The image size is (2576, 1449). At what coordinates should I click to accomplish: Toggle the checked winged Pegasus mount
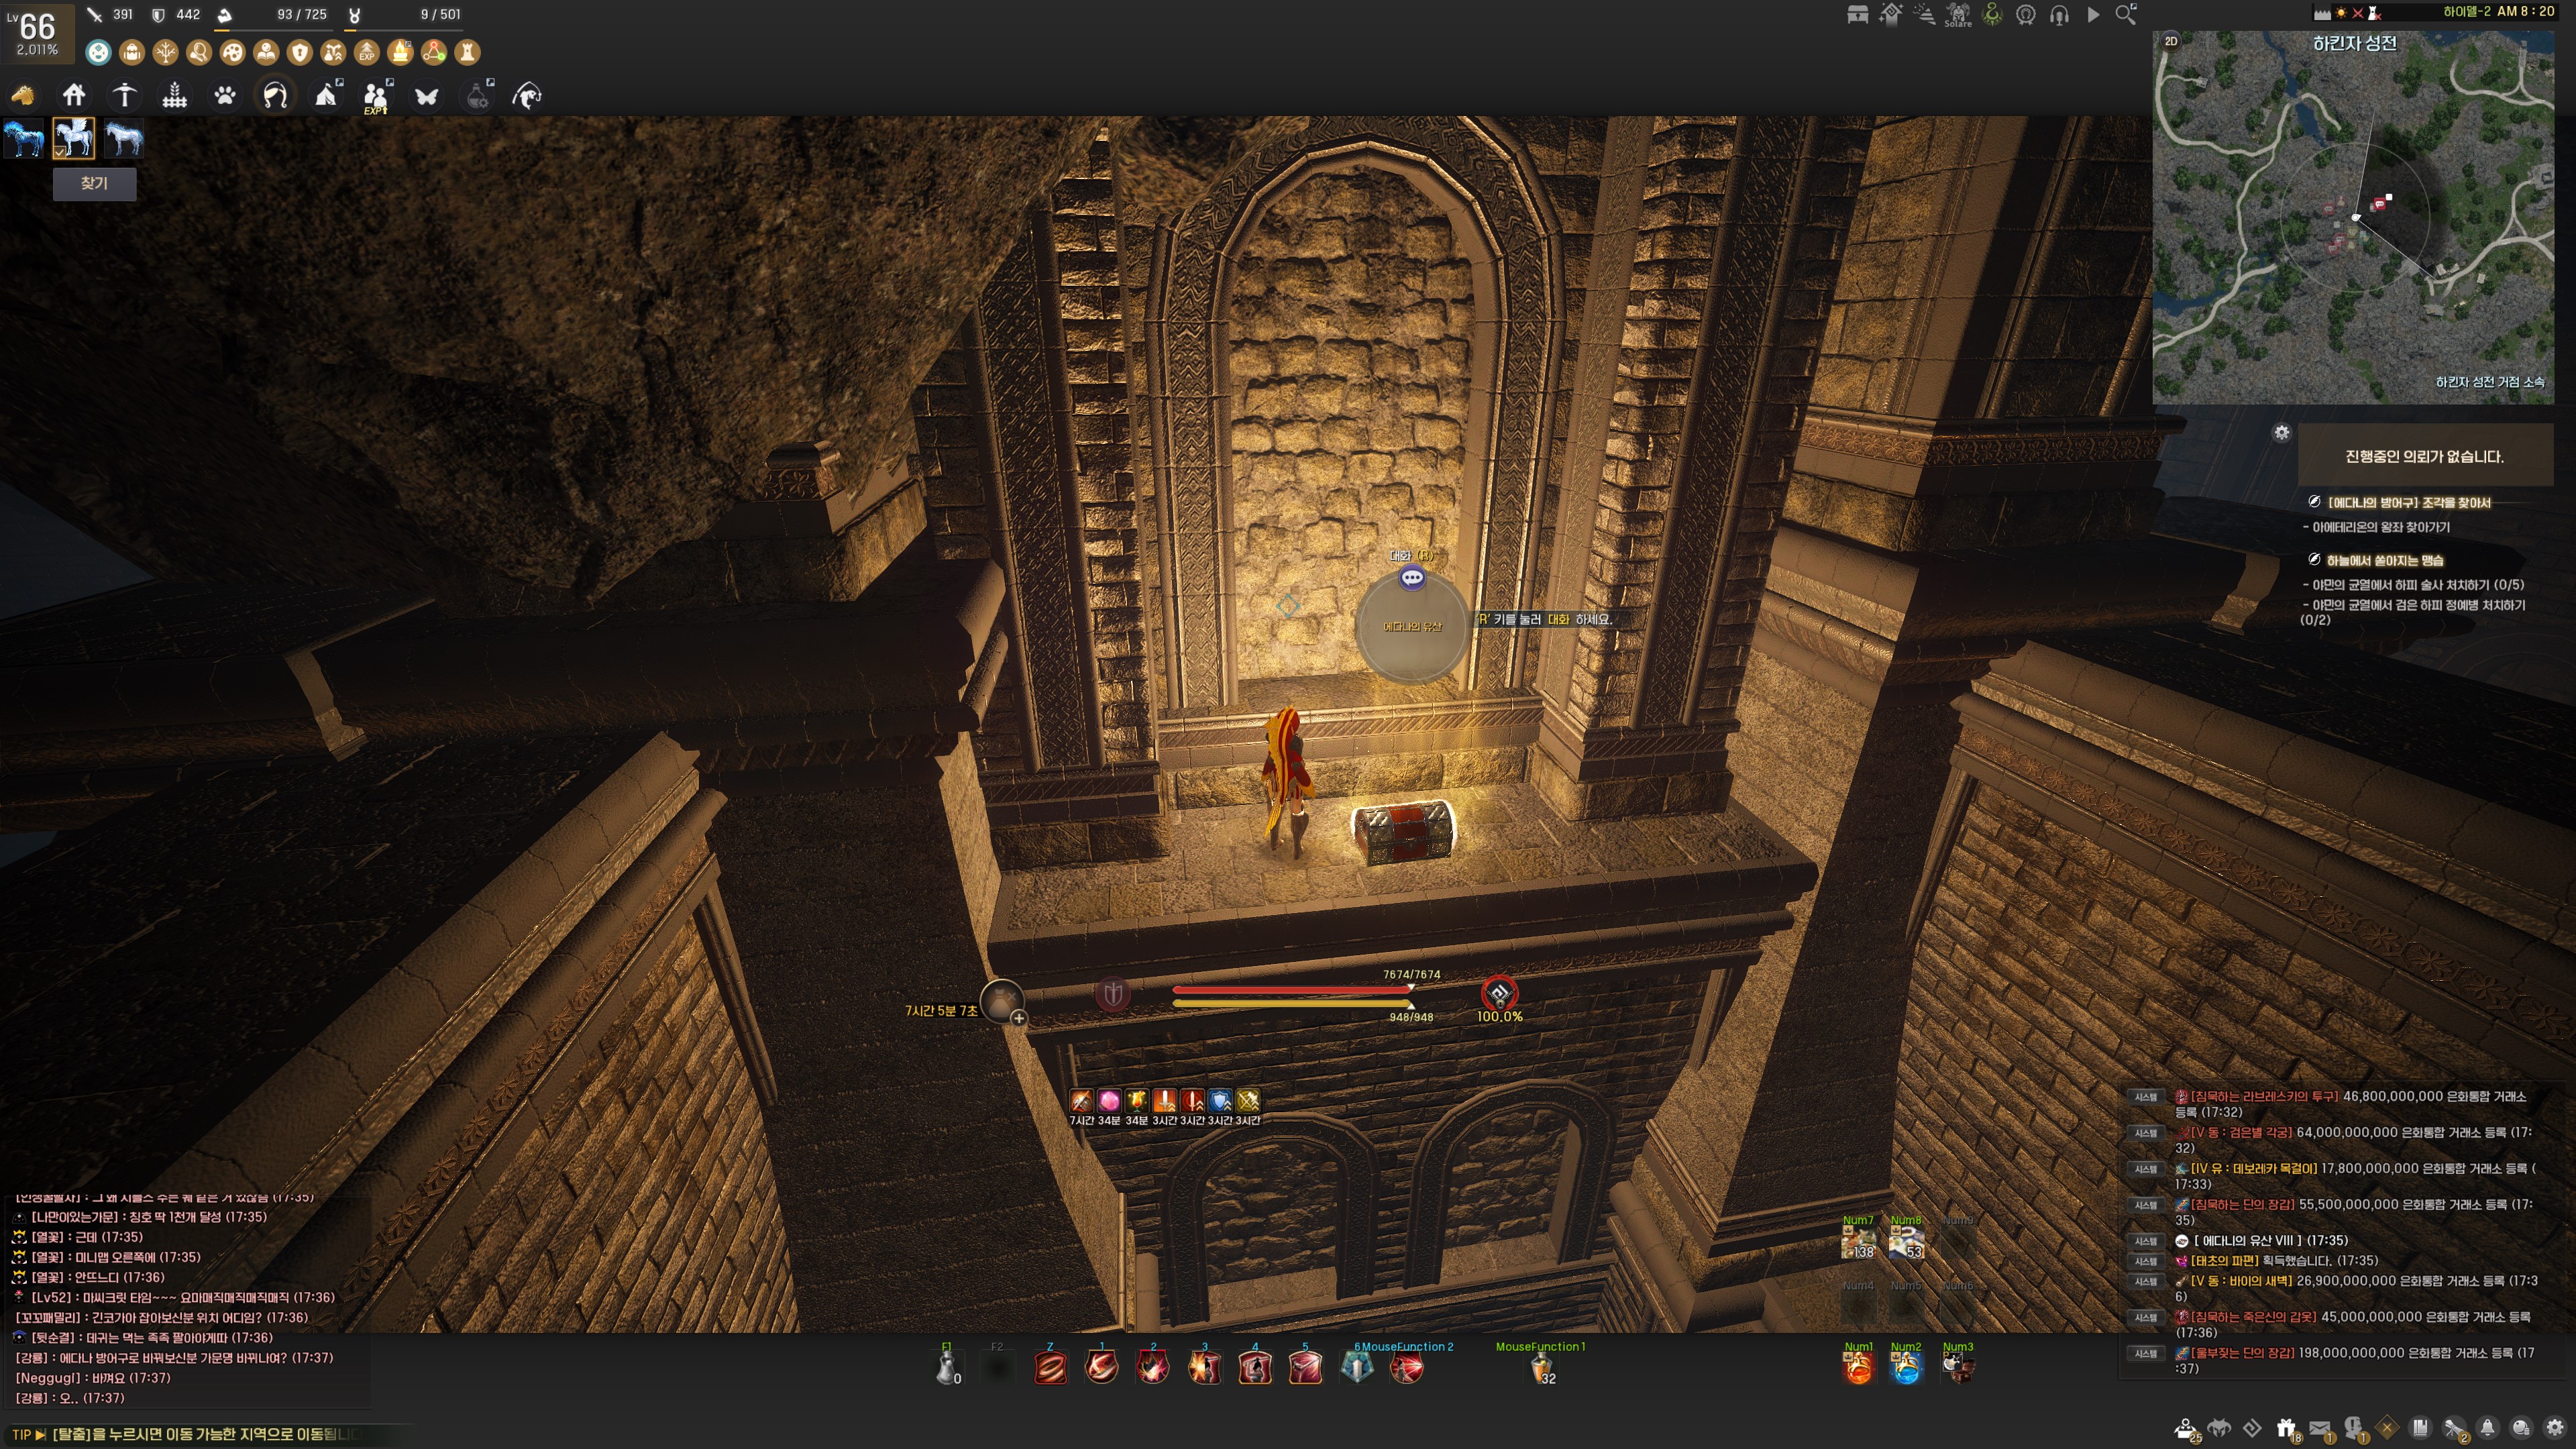pos(74,138)
